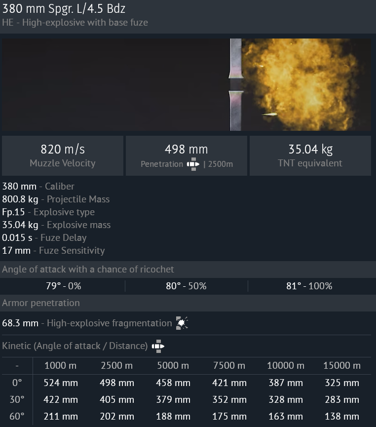Select the 524 mm cell in table
Viewport: 376px width, 427px height.
coord(61,383)
